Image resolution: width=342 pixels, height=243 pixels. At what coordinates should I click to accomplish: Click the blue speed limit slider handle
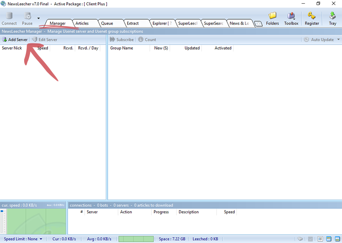click(x=2, y=211)
